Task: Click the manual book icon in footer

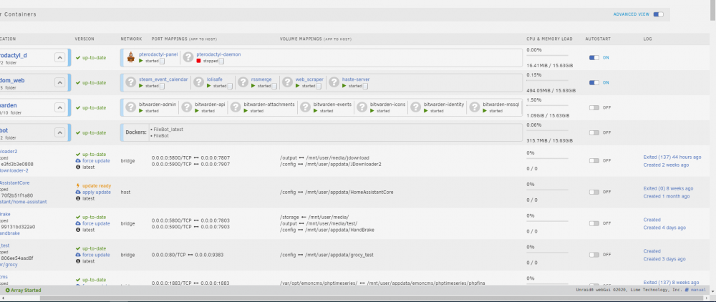Action: pyautogui.click(x=687, y=290)
